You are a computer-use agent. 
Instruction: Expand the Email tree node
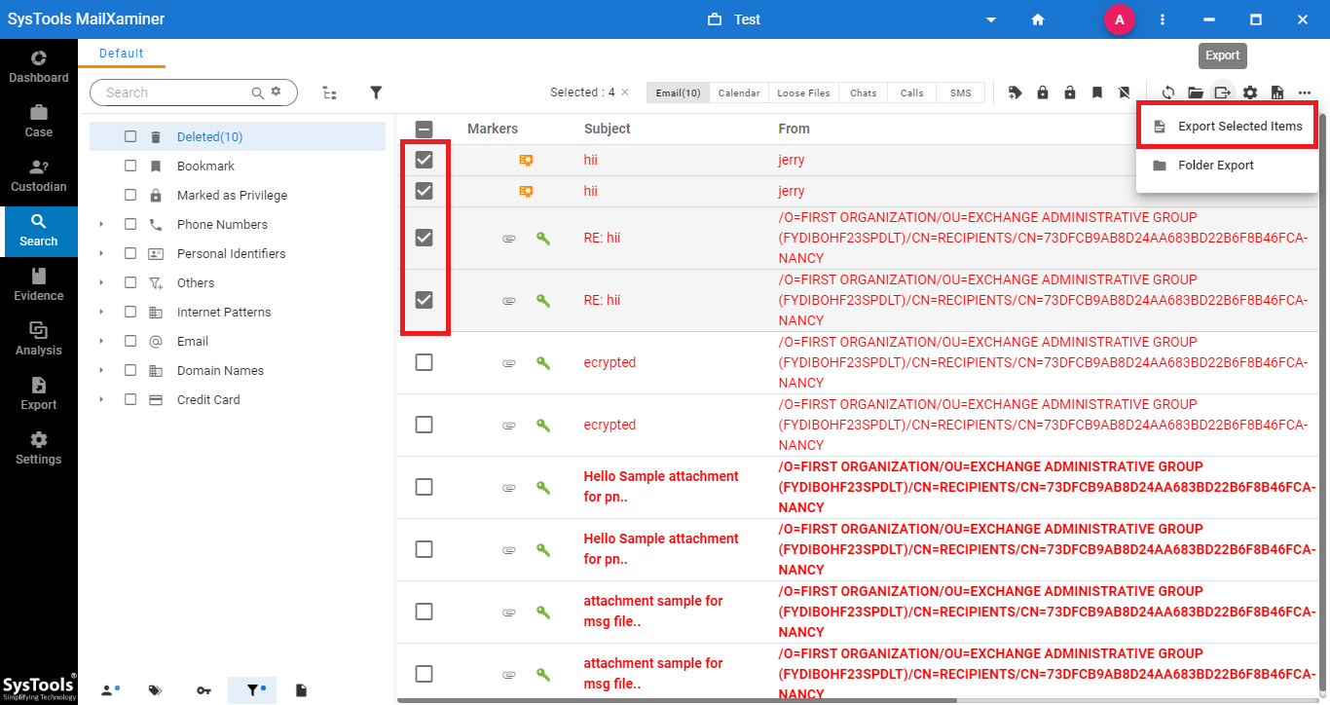pyautogui.click(x=101, y=341)
